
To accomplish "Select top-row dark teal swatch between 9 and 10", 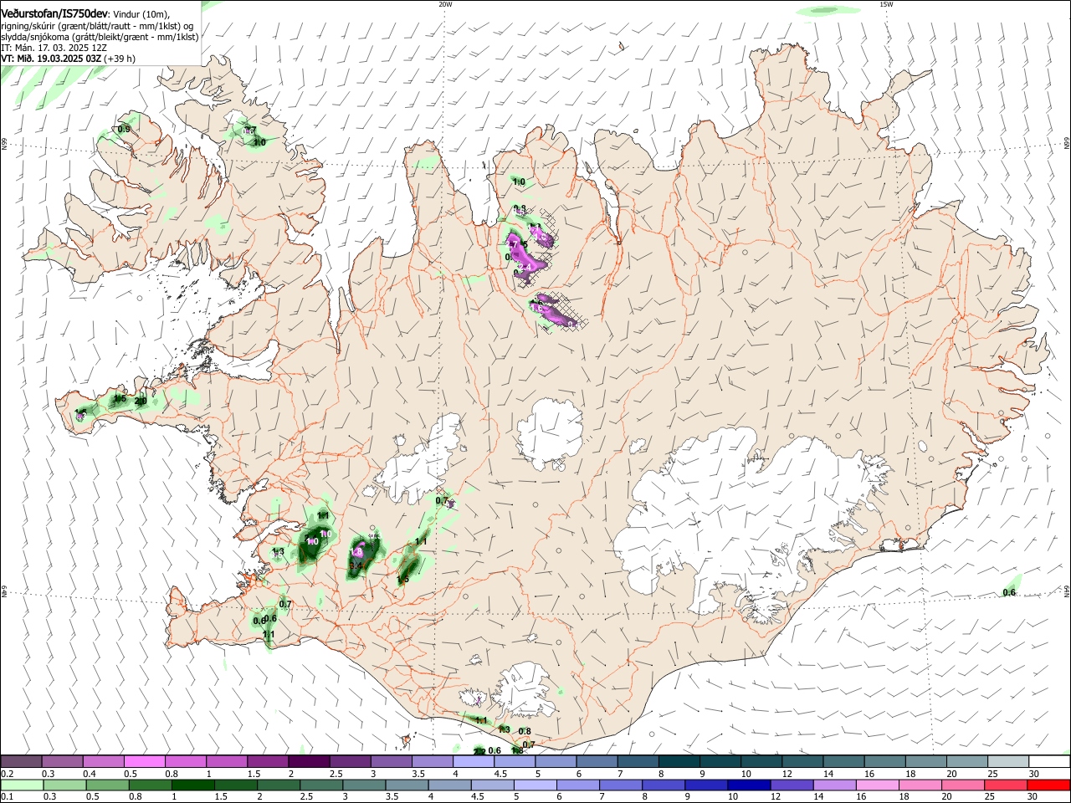I will click(x=720, y=762).
